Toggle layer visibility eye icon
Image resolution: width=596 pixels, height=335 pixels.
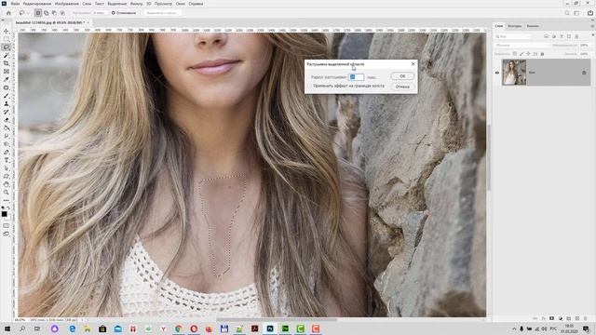497,73
